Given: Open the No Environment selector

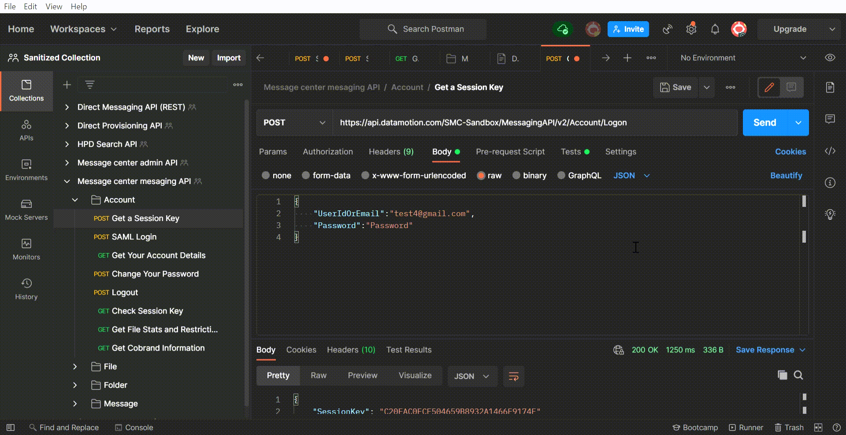Looking at the screenshot, I should (x=740, y=58).
